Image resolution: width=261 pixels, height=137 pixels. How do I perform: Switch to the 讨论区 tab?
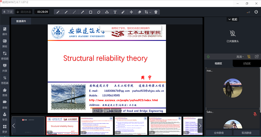click(247, 63)
